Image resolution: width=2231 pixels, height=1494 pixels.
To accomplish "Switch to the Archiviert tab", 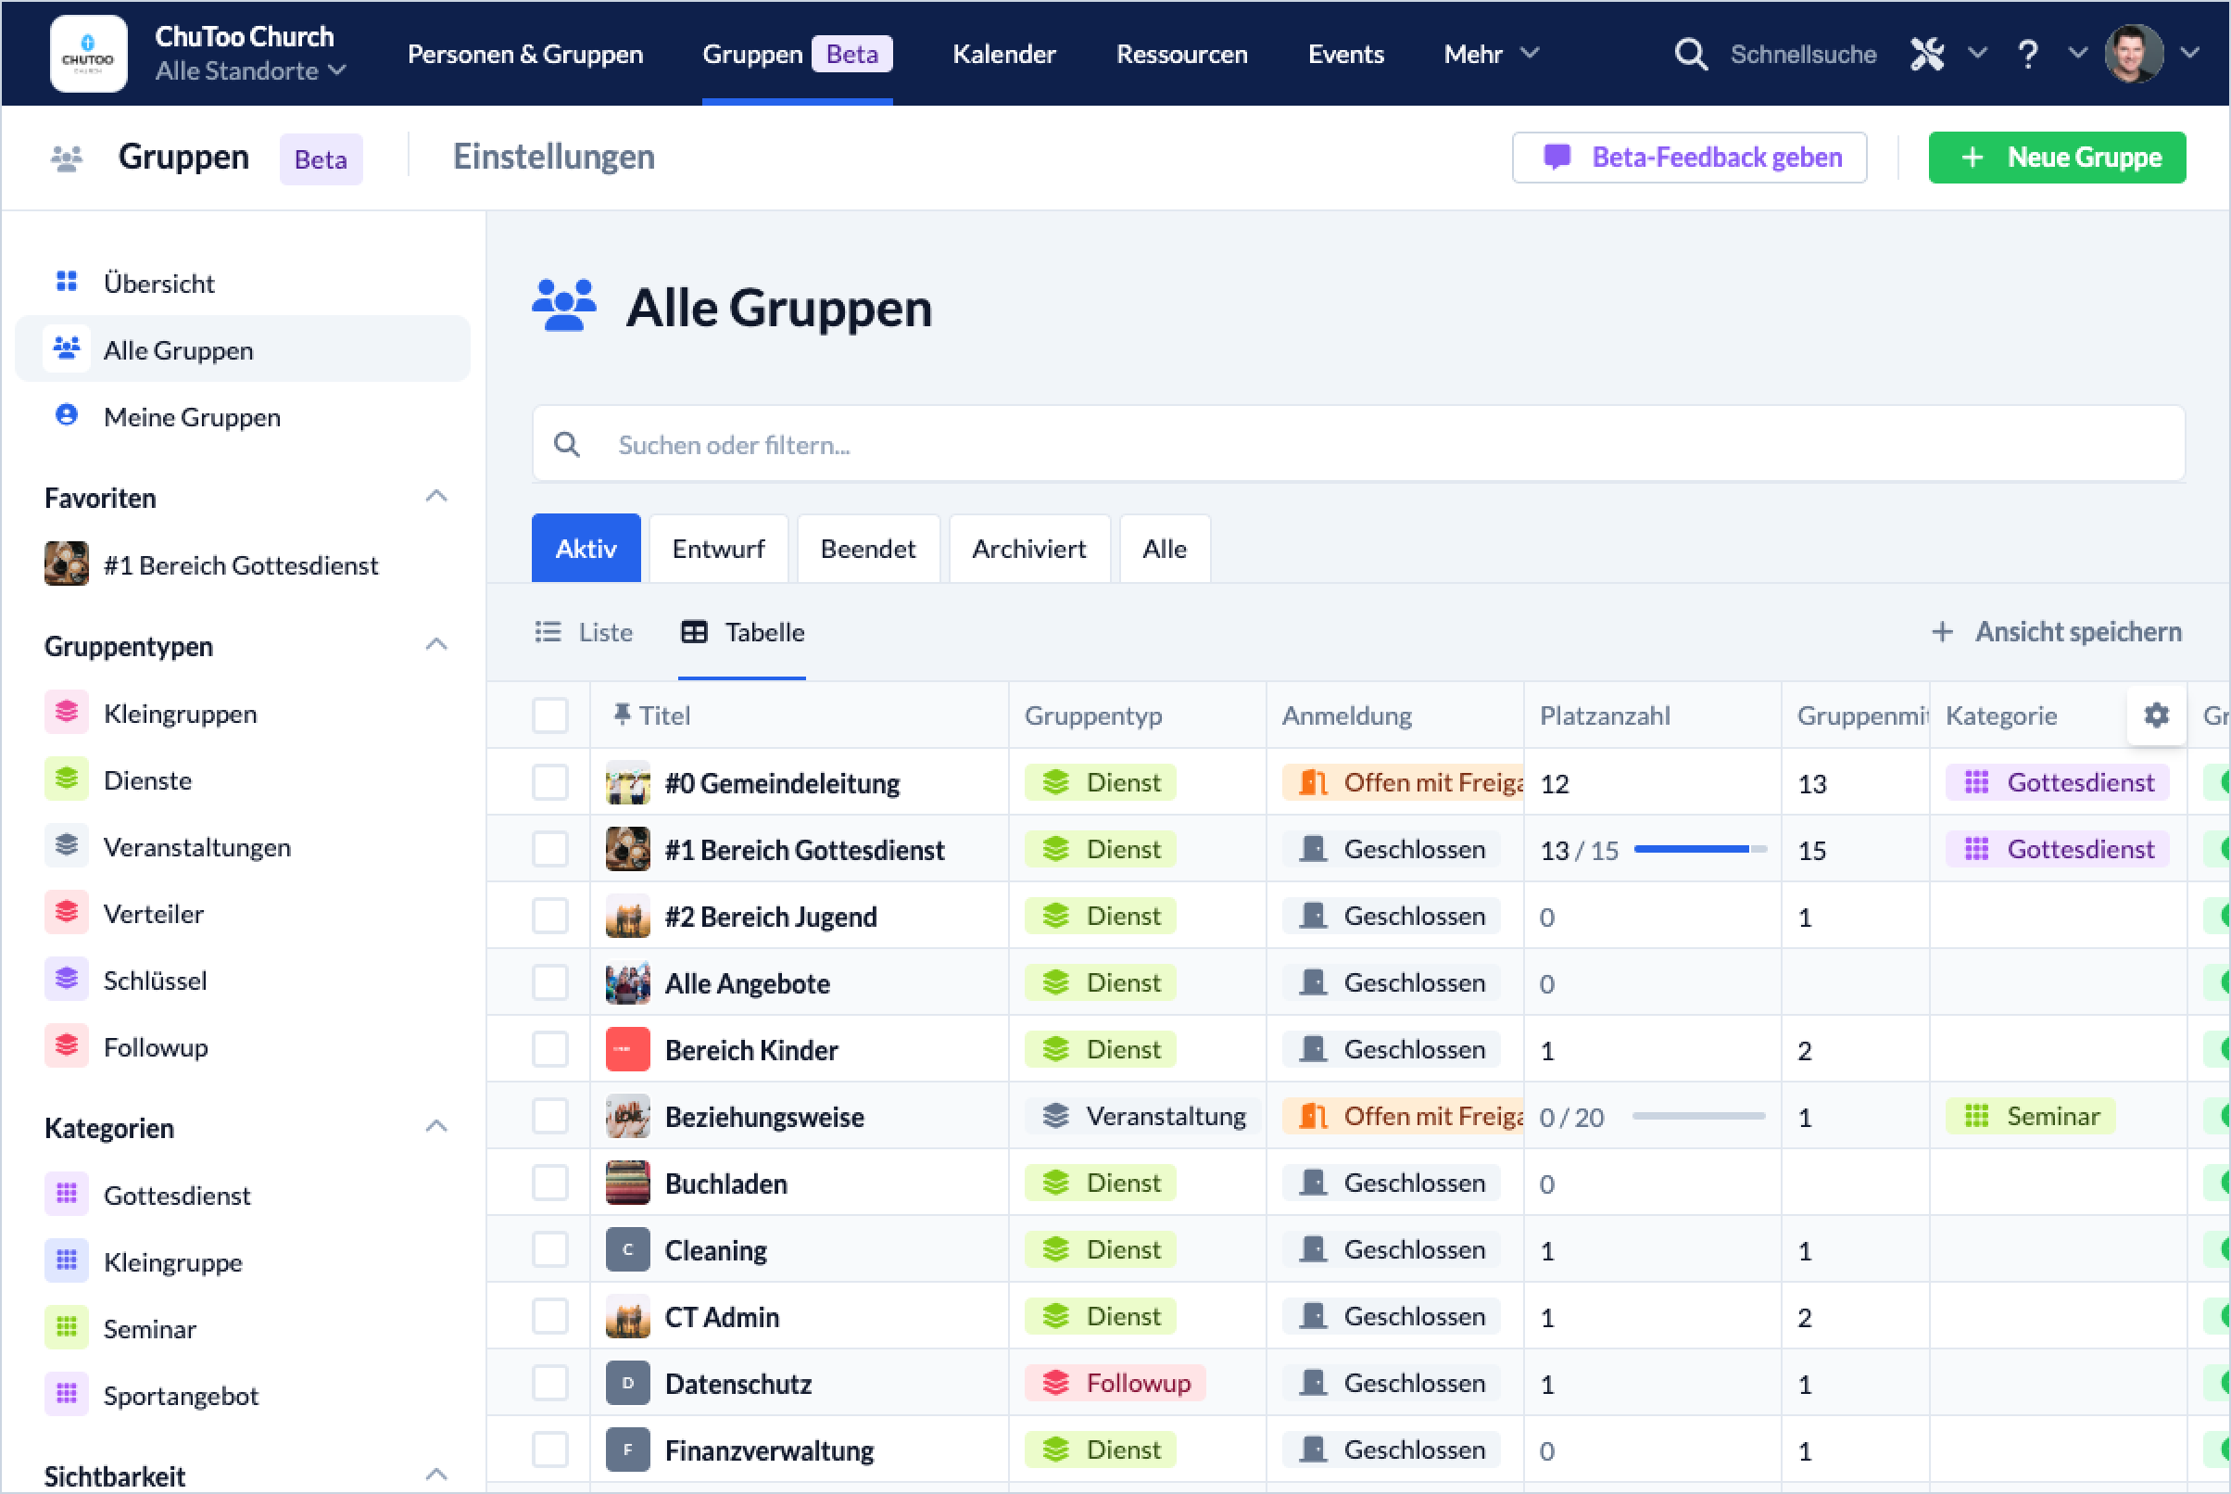I will (1028, 549).
